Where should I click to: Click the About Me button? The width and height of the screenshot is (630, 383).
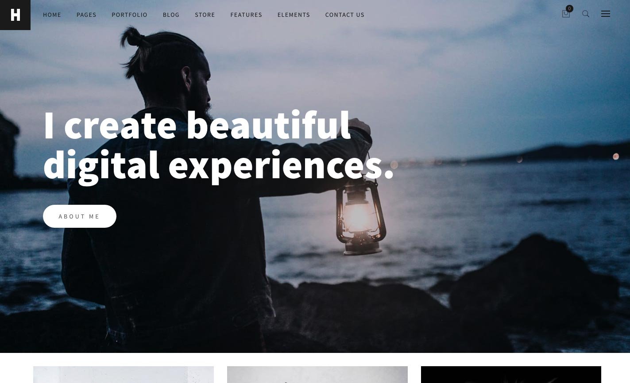pyautogui.click(x=80, y=216)
